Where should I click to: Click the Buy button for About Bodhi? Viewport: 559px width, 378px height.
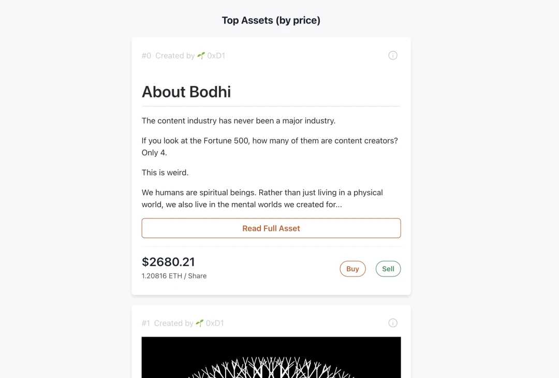352,268
